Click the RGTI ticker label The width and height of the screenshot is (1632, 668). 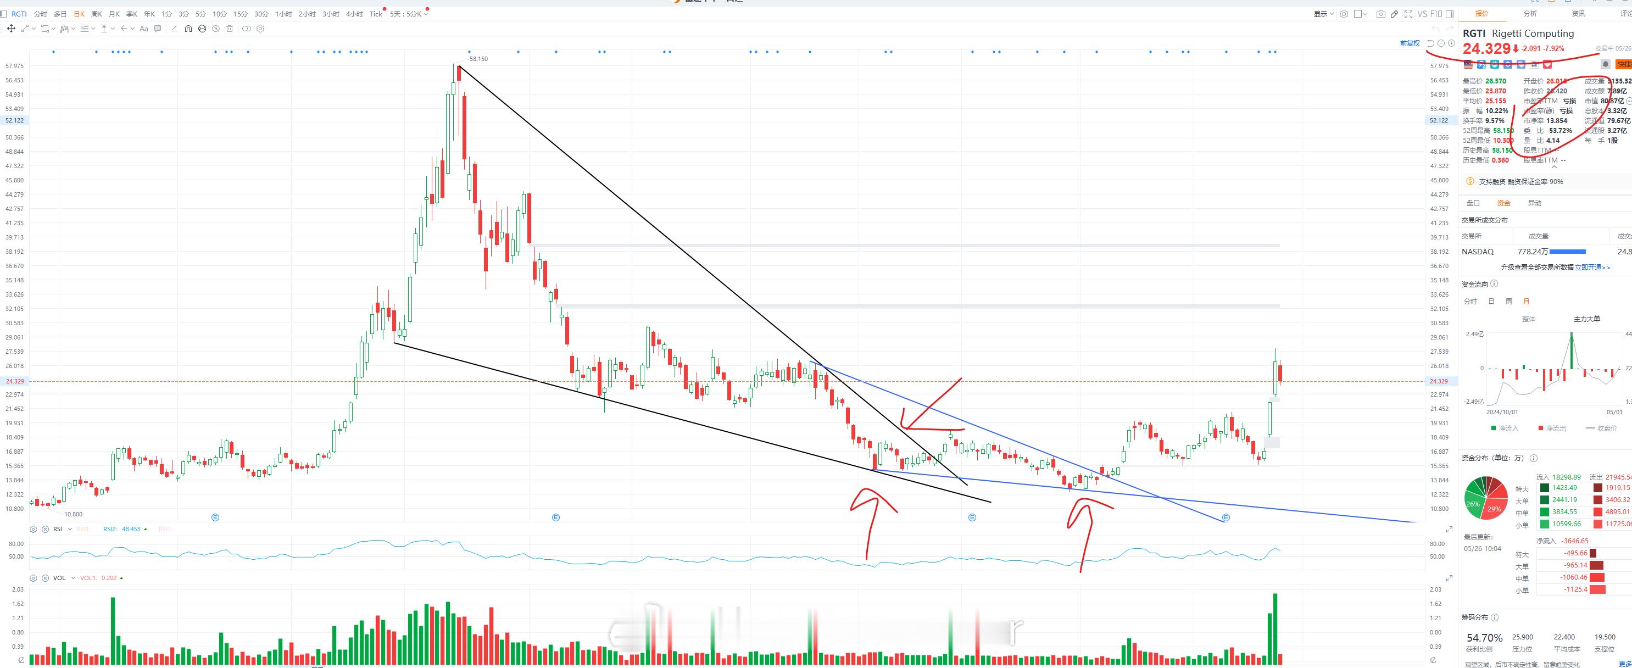click(19, 14)
